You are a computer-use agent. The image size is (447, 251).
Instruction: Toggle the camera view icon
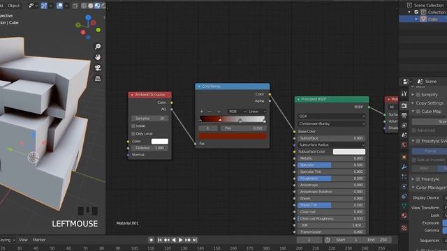[x=98, y=68]
